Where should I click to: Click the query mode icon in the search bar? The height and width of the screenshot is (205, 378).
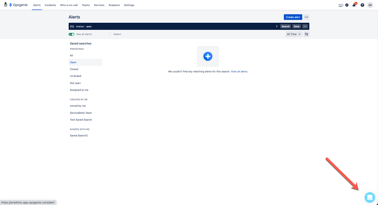72,27
